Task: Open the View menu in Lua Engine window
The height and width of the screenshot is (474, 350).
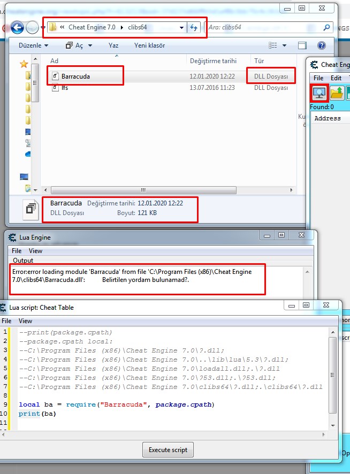Action: (35, 250)
